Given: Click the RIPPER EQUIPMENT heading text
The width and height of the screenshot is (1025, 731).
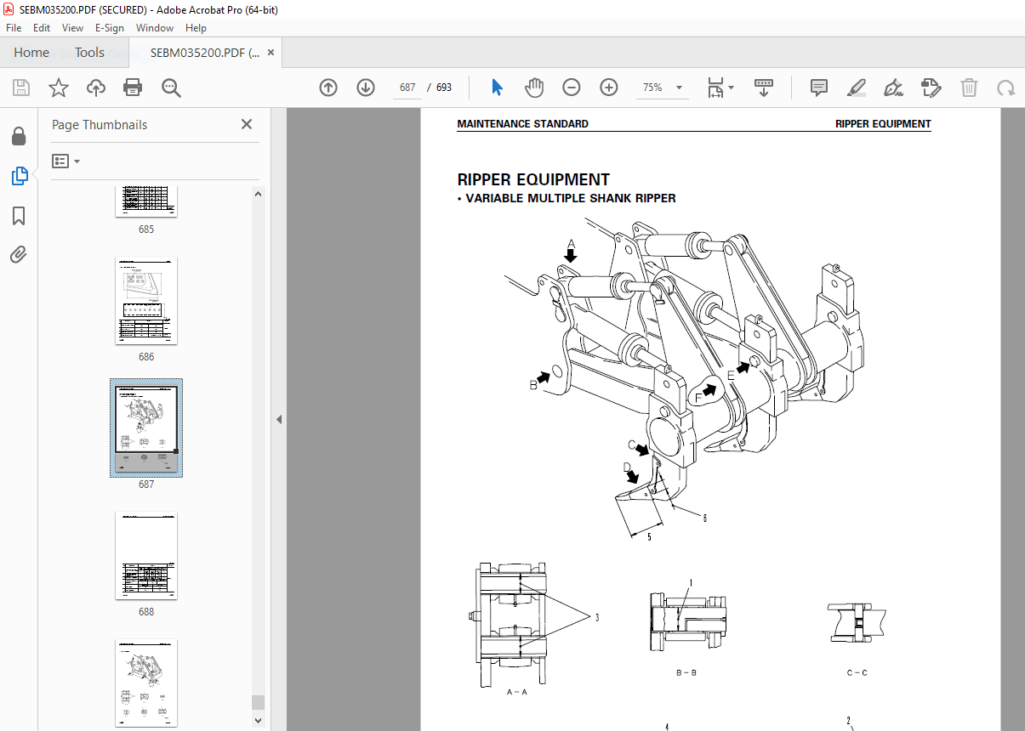Looking at the screenshot, I should point(533,179).
